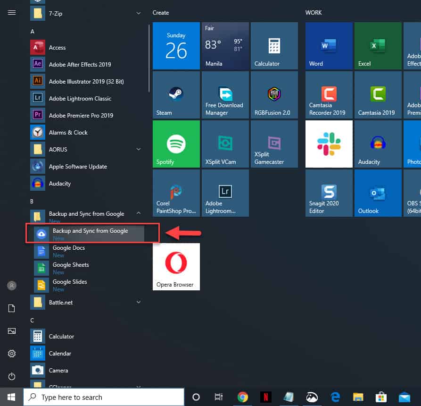Open Pictures from the Start sidebar
Screen dimensions: 421x406
(11, 331)
